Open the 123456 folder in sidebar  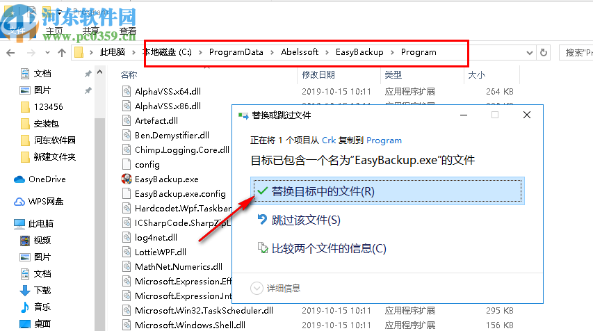click(48, 106)
